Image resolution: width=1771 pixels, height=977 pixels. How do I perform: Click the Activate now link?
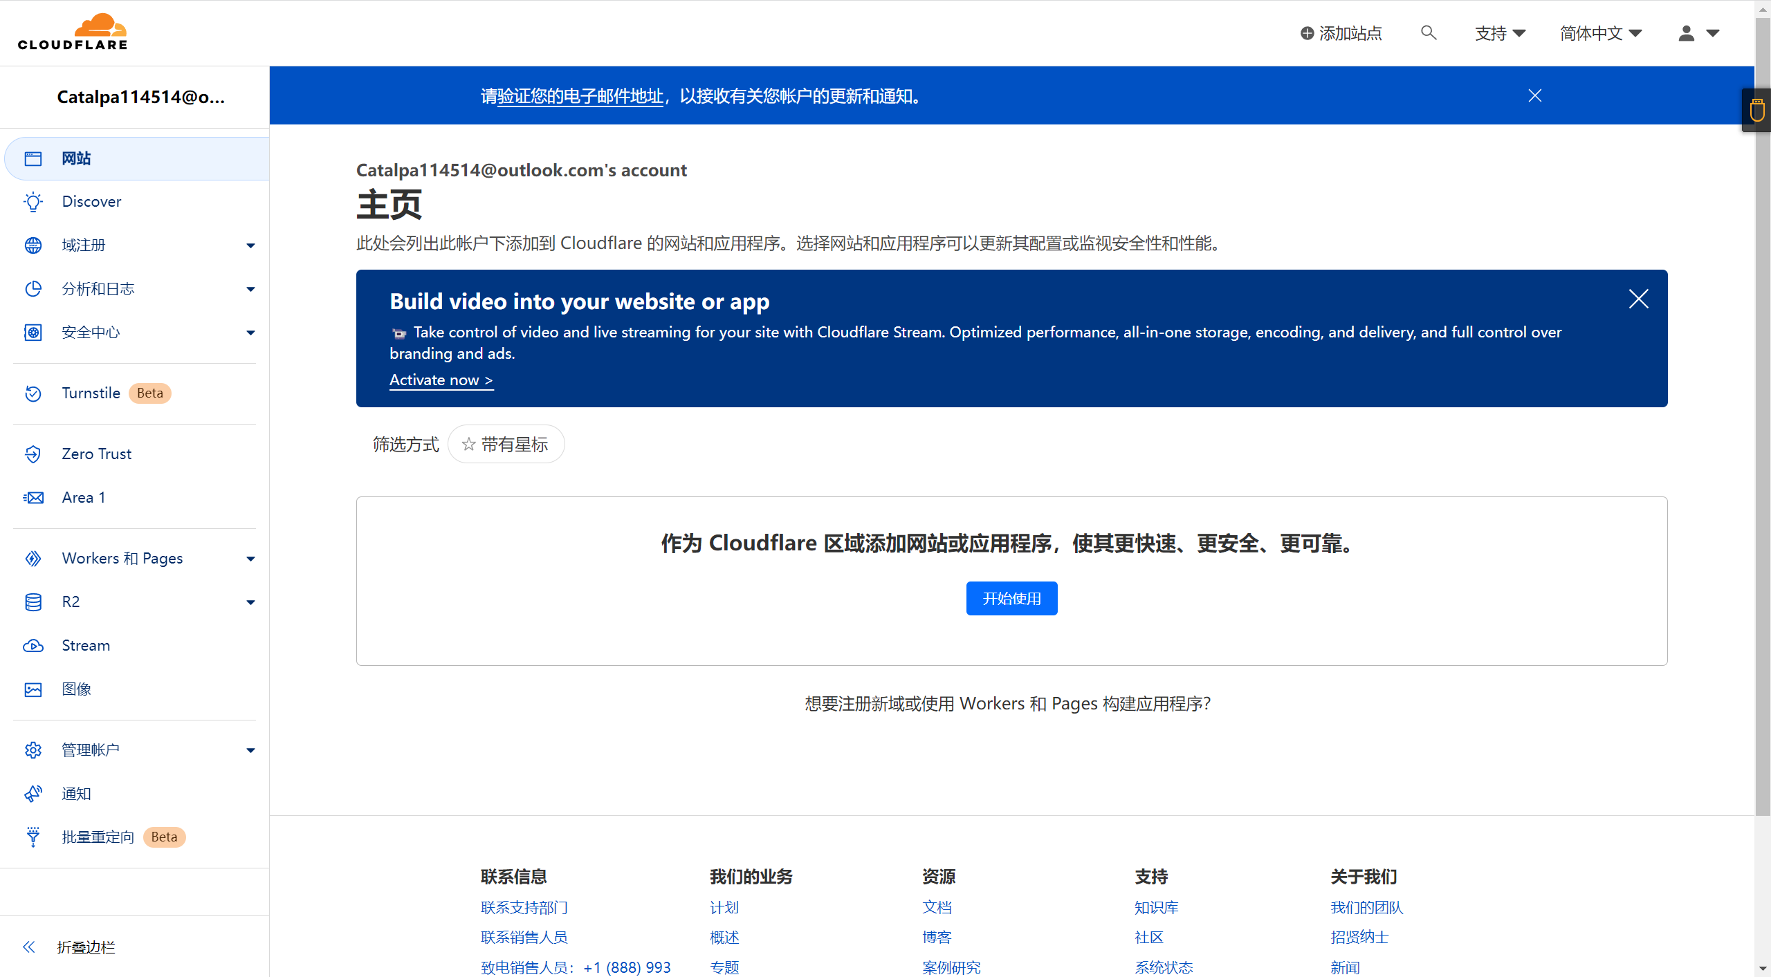click(441, 380)
